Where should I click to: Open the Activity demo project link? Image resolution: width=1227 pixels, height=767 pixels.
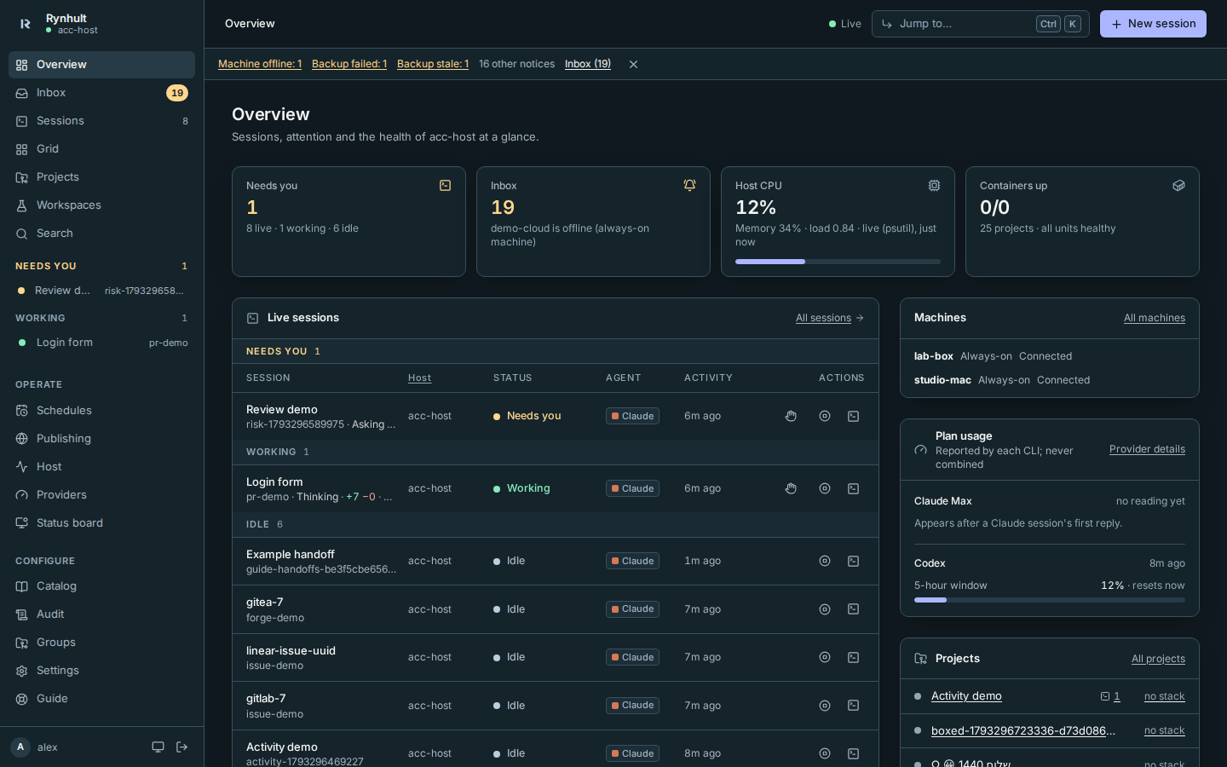(966, 696)
